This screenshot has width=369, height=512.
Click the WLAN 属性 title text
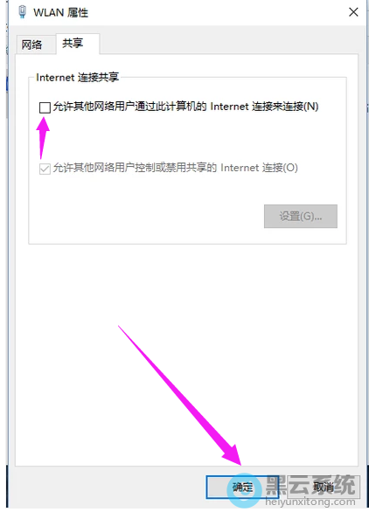61,13
